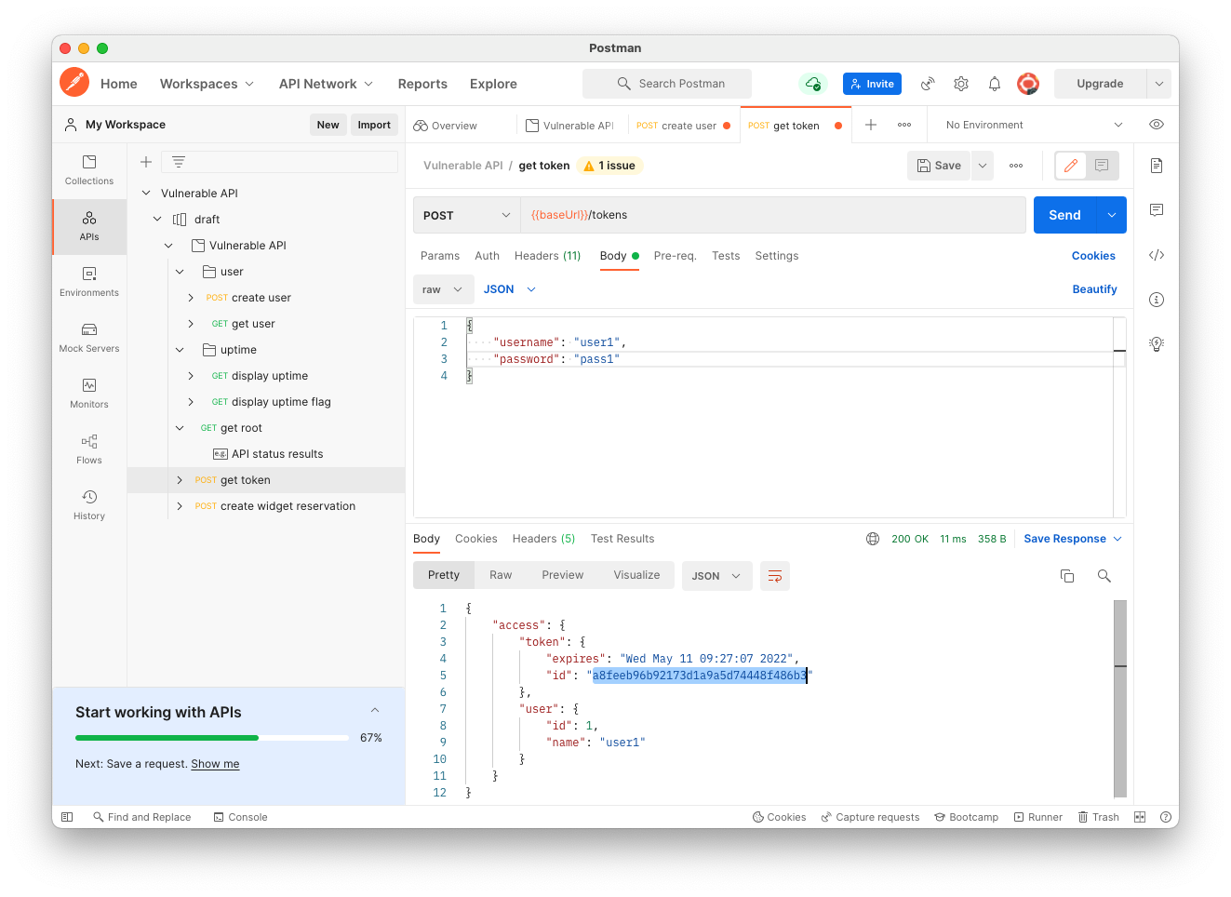
Task: Open Environments in the sidebar
Action: click(x=89, y=282)
